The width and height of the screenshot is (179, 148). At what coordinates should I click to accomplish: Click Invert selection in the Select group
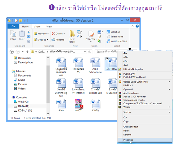pyautogui.click(x=117, y=41)
